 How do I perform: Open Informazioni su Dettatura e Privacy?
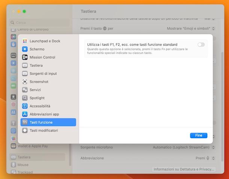(x=184, y=169)
